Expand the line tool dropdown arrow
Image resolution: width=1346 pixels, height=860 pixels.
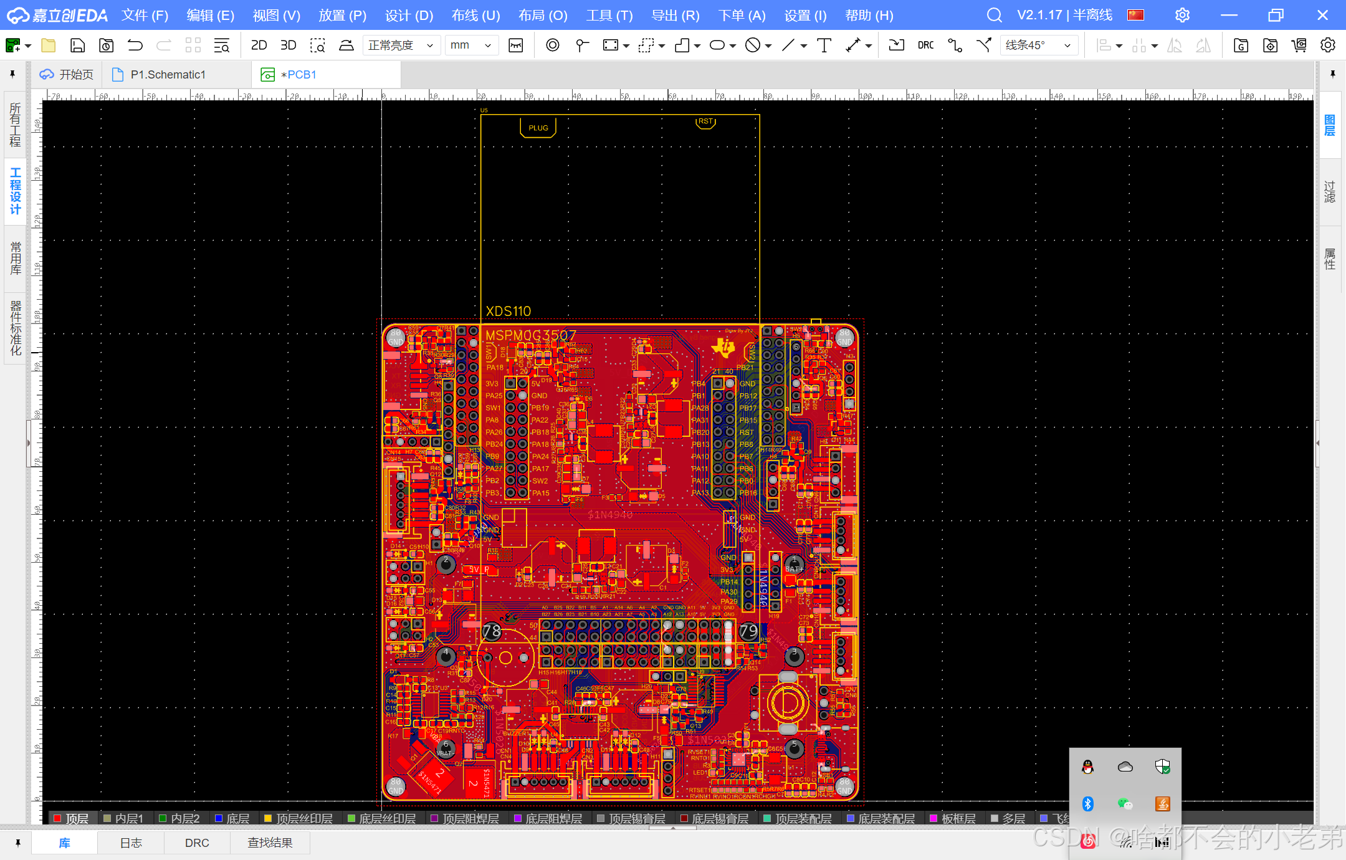point(804,46)
